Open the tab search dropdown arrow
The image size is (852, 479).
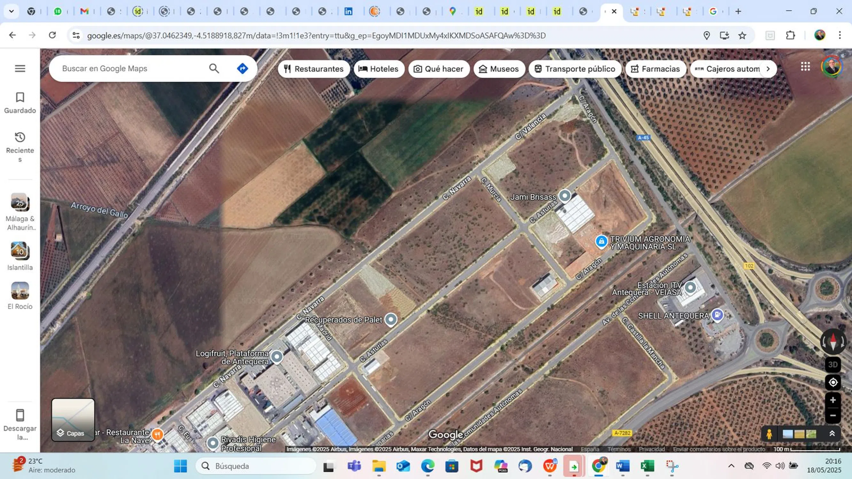point(11,11)
